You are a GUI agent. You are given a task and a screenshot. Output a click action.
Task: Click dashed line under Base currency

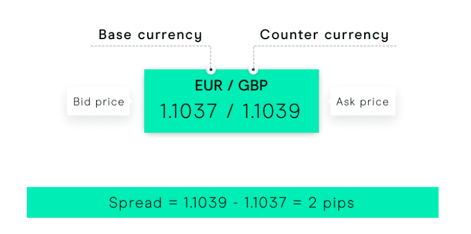(x=150, y=46)
